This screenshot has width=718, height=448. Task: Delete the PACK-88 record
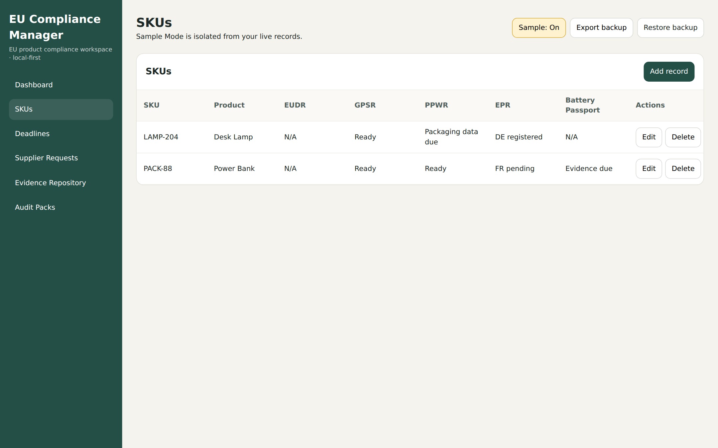coord(683,169)
